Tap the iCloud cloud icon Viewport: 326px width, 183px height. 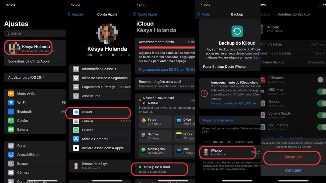pyautogui.click(x=76, y=112)
